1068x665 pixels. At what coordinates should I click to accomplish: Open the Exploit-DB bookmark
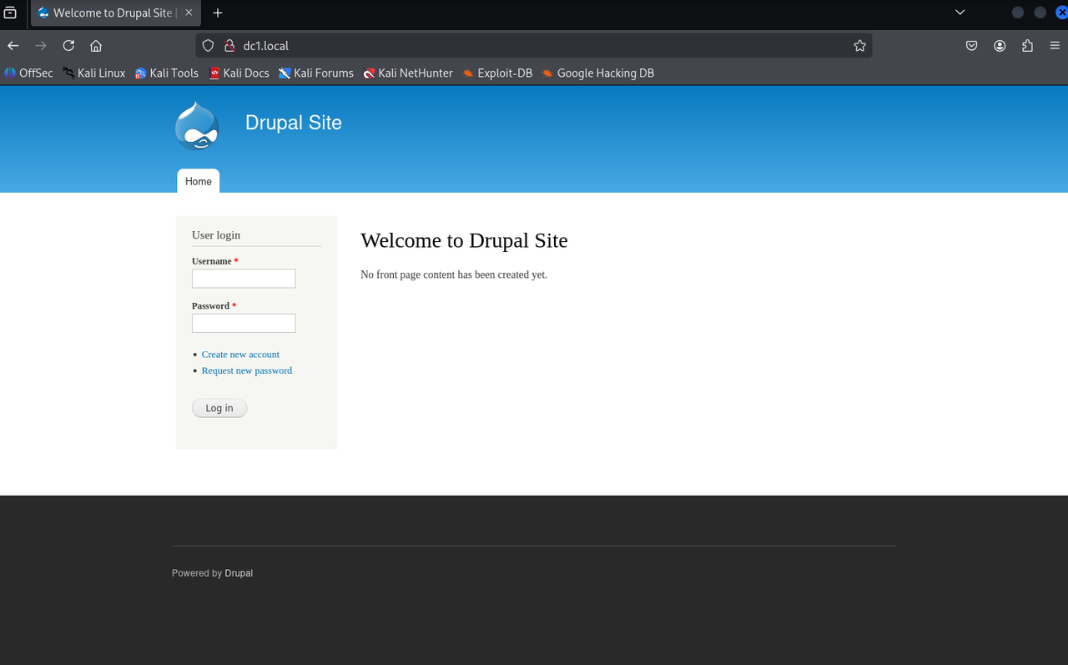click(x=497, y=73)
